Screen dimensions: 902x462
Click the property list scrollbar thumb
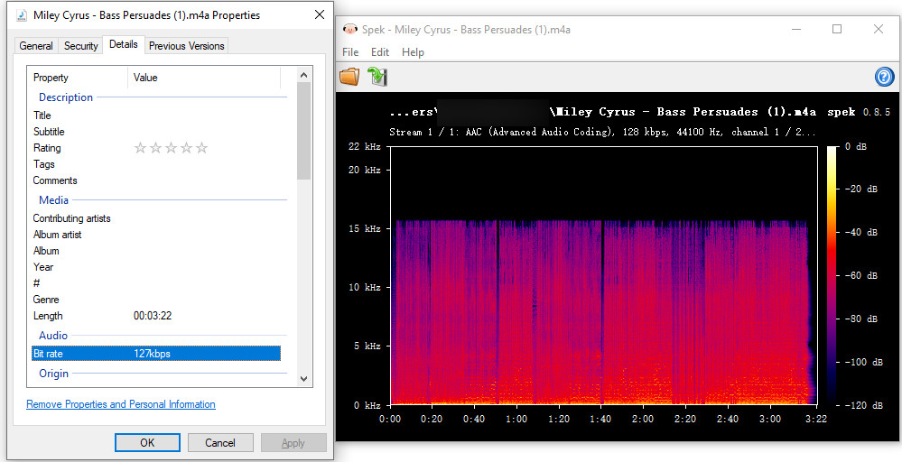(x=304, y=131)
